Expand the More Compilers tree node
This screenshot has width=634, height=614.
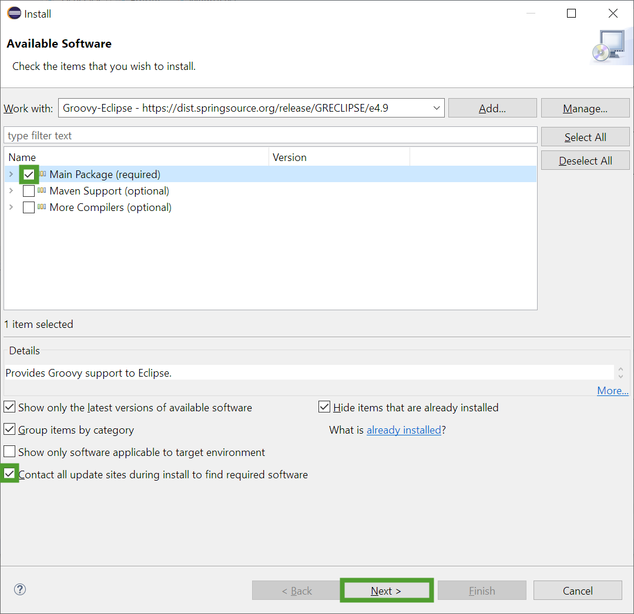[x=11, y=207]
